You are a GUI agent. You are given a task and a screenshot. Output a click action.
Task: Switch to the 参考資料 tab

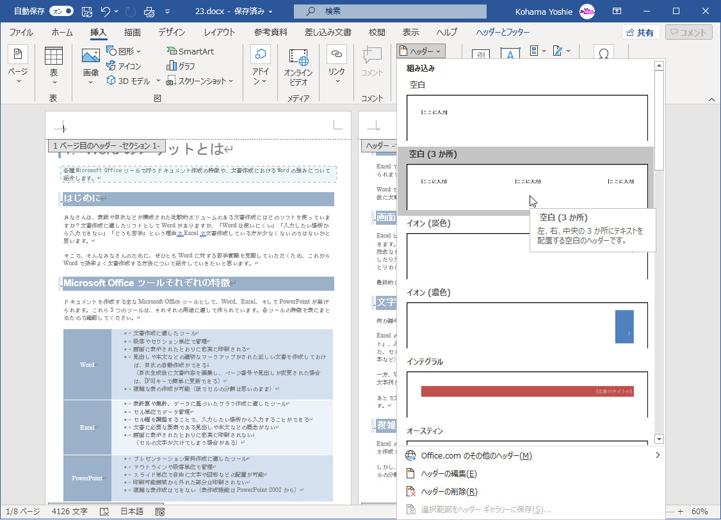(x=271, y=32)
